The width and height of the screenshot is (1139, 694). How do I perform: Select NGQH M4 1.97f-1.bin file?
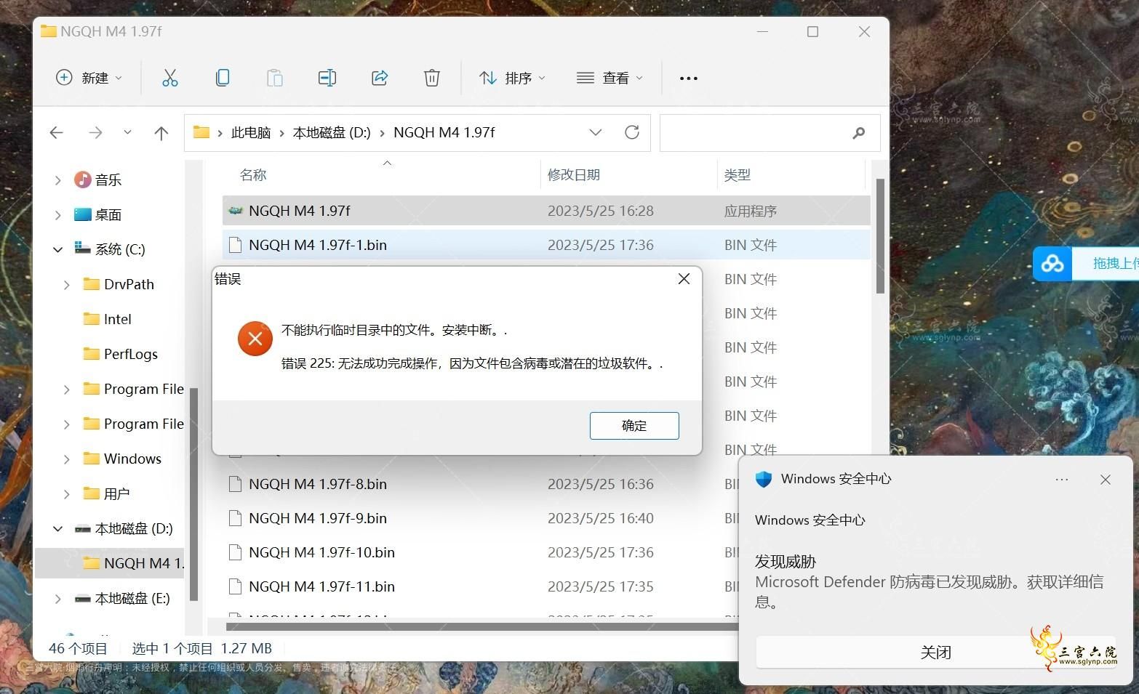[546, 245]
